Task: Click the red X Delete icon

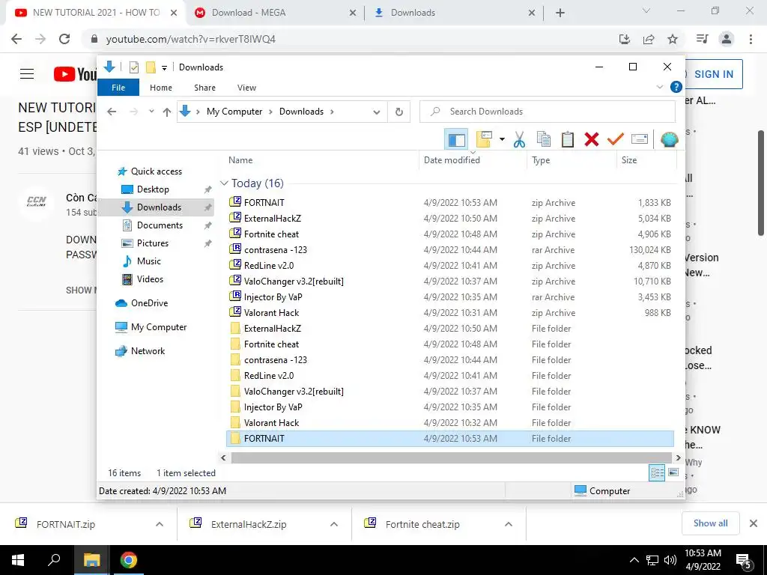Action: point(592,139)
